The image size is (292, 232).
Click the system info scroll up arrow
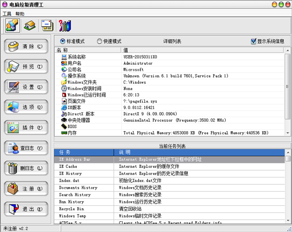click(288, 50)
